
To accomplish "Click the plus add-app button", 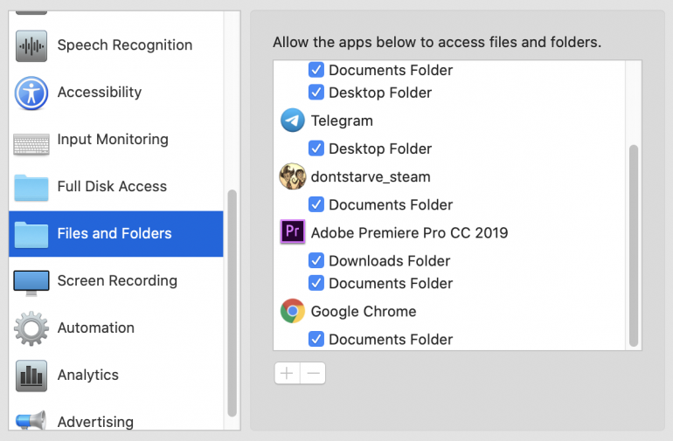I will tap(288, 373).
